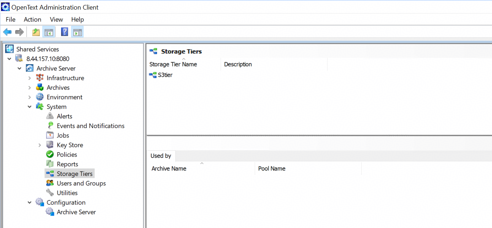Viewport: 492px width, 228px height.
Task: Select the Reports tree item label
Action: click(x=67, y=164)
